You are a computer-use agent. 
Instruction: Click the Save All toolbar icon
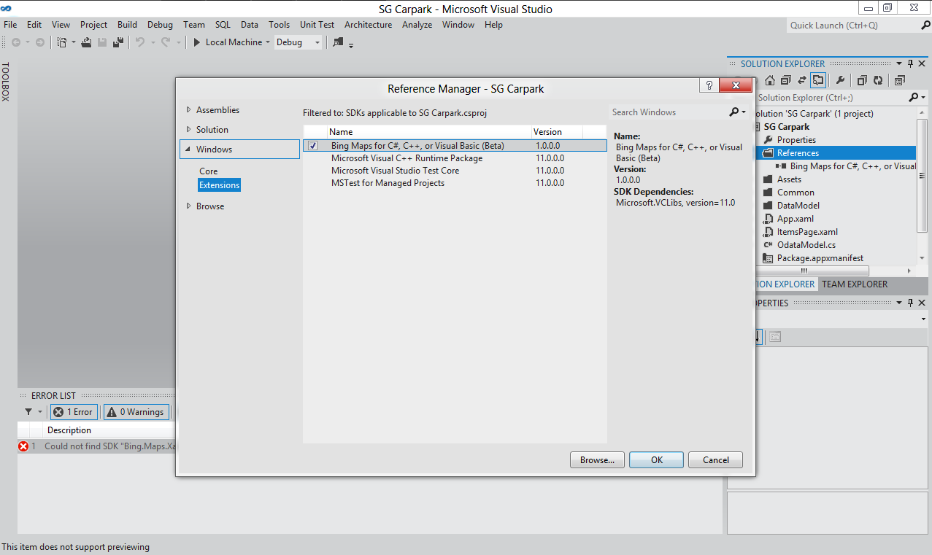[117, 42]
